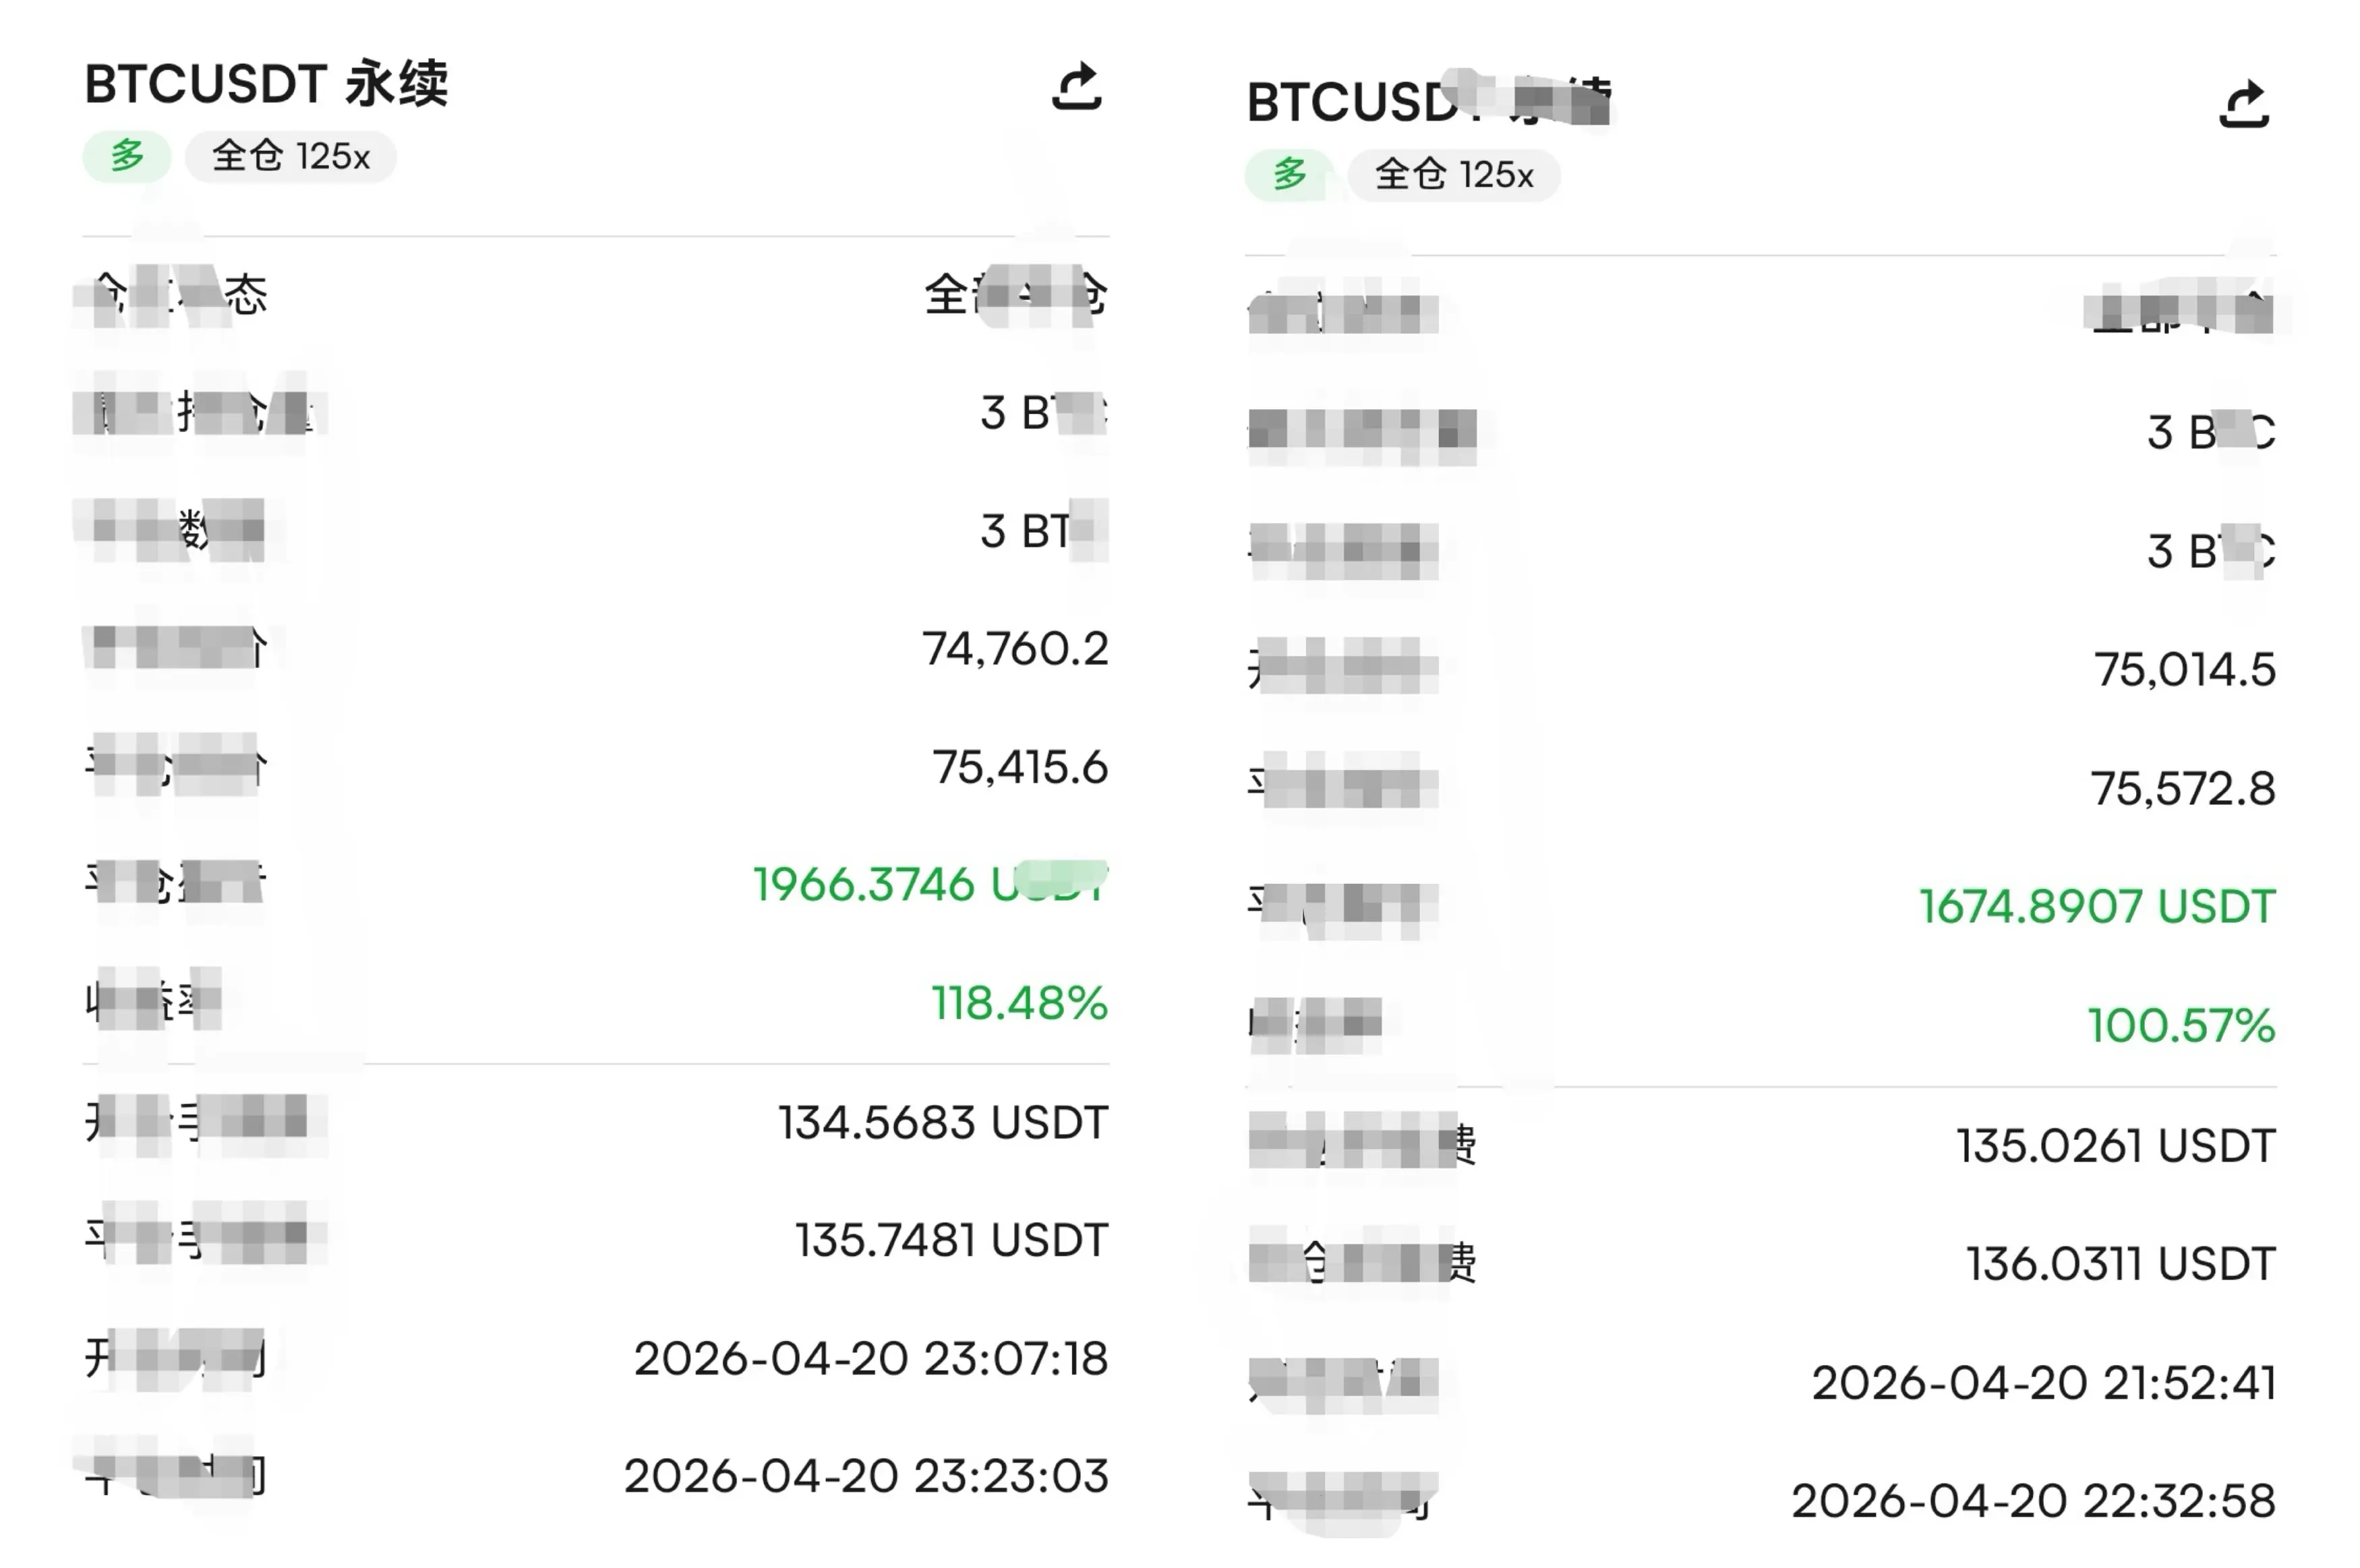Tap share icon on left BTCUSDT card
The height and width of the screenshot is (1568, 2360).
pyautogui.click(x=1077, y=87)
